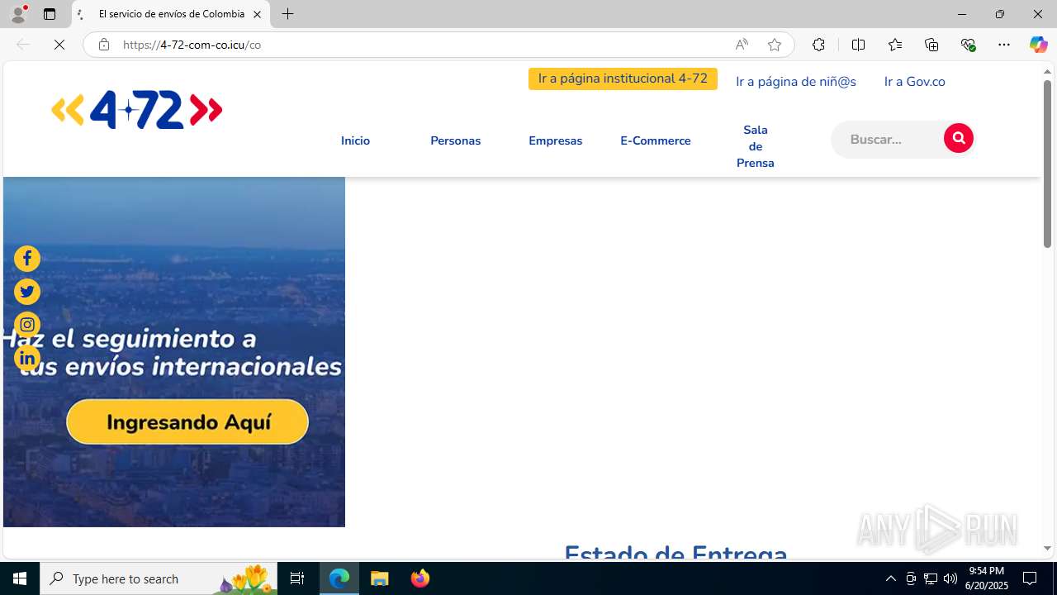Open Personas menu item

pos(455,140)
